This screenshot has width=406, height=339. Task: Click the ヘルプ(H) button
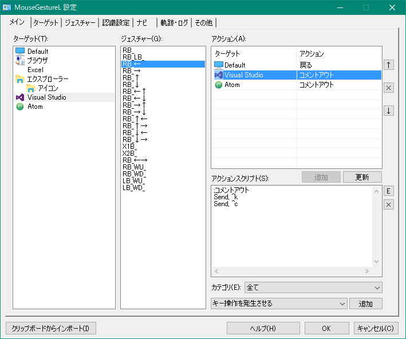[263, 328]
